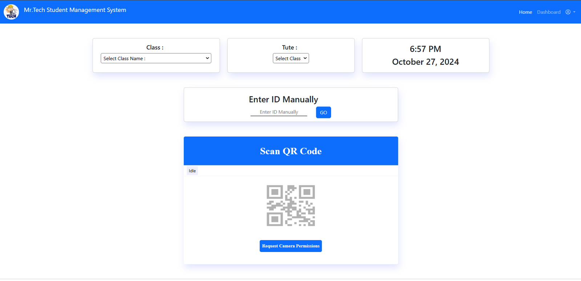Open the Select Class Name dropdown
Image resolution: width=581 pixels, height=281 pixels.
[156, 58]
